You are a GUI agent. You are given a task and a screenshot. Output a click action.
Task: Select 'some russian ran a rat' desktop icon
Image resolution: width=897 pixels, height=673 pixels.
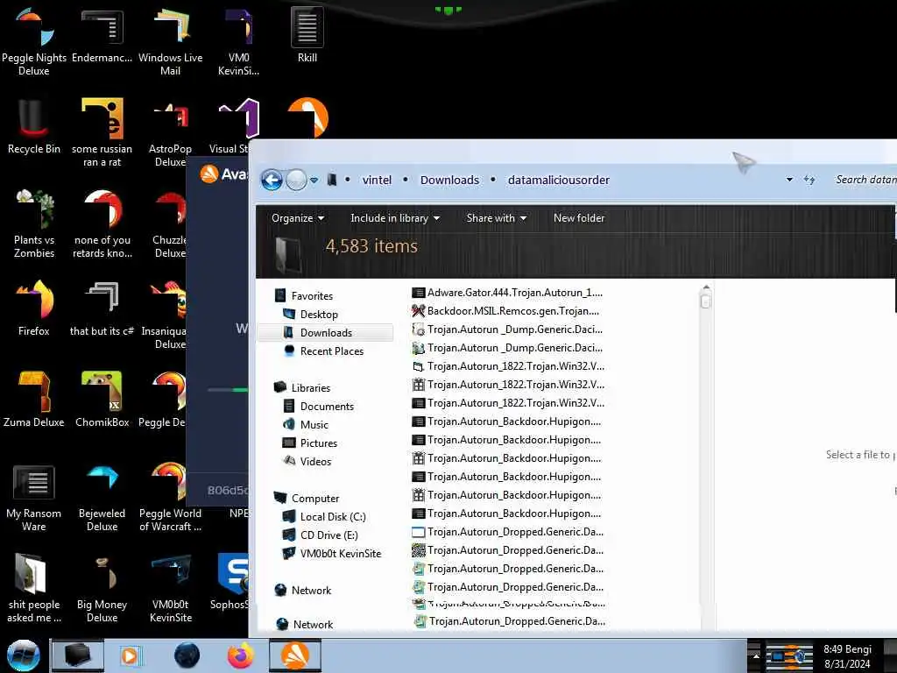102,131
